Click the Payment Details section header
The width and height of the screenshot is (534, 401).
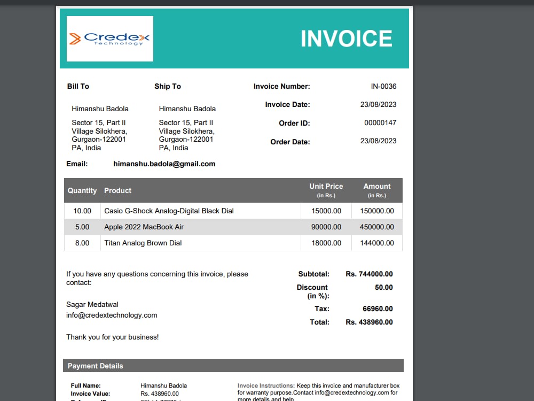233,366
